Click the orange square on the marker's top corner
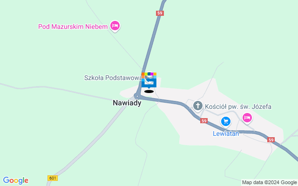The image size is (298, 186). pyautogui.click(x=143, y=74)
